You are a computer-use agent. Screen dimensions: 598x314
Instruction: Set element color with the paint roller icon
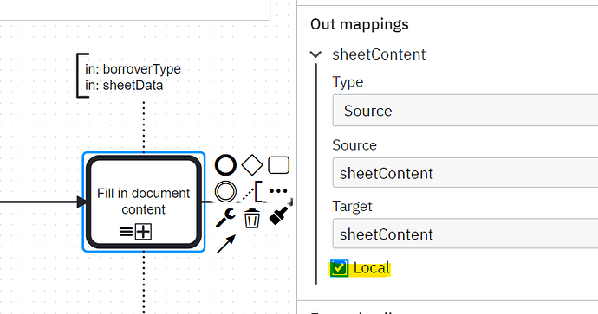(x=278, y=216)
